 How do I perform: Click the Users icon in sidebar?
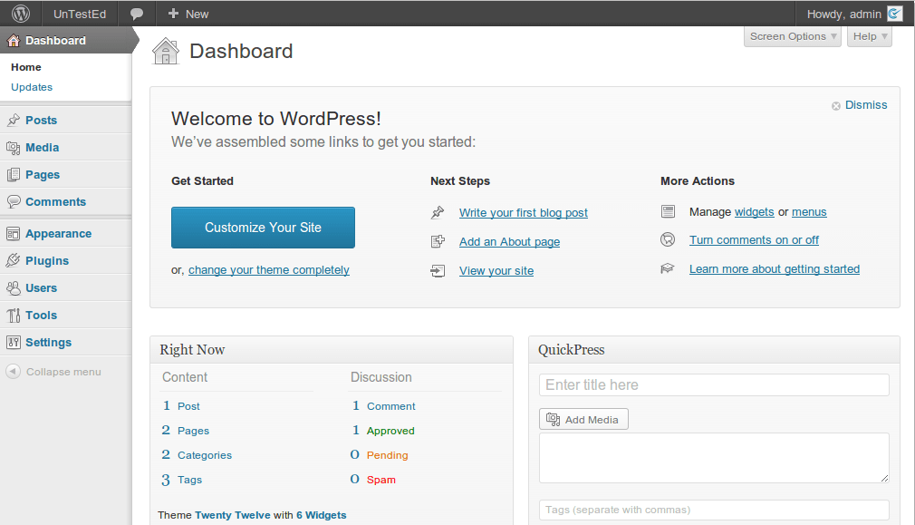tap(14, 288)
